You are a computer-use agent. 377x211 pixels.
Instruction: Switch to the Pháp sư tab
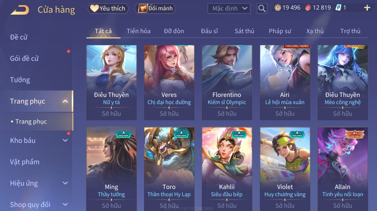point(280,31)
